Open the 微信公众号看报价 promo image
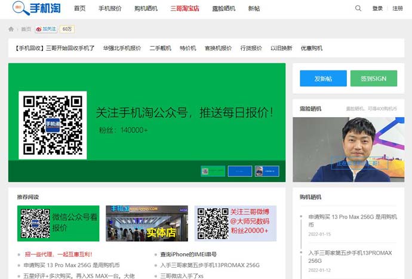 coord(58,223)
